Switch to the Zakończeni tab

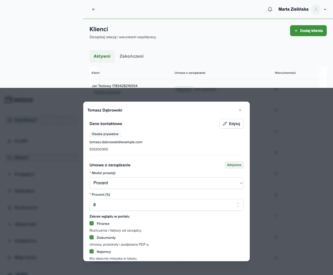132,56
